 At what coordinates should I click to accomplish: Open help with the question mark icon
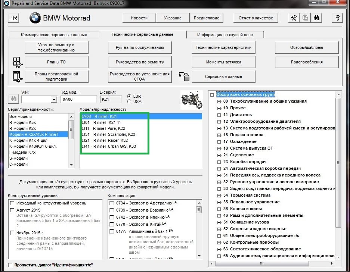click(x=337, y=18)
